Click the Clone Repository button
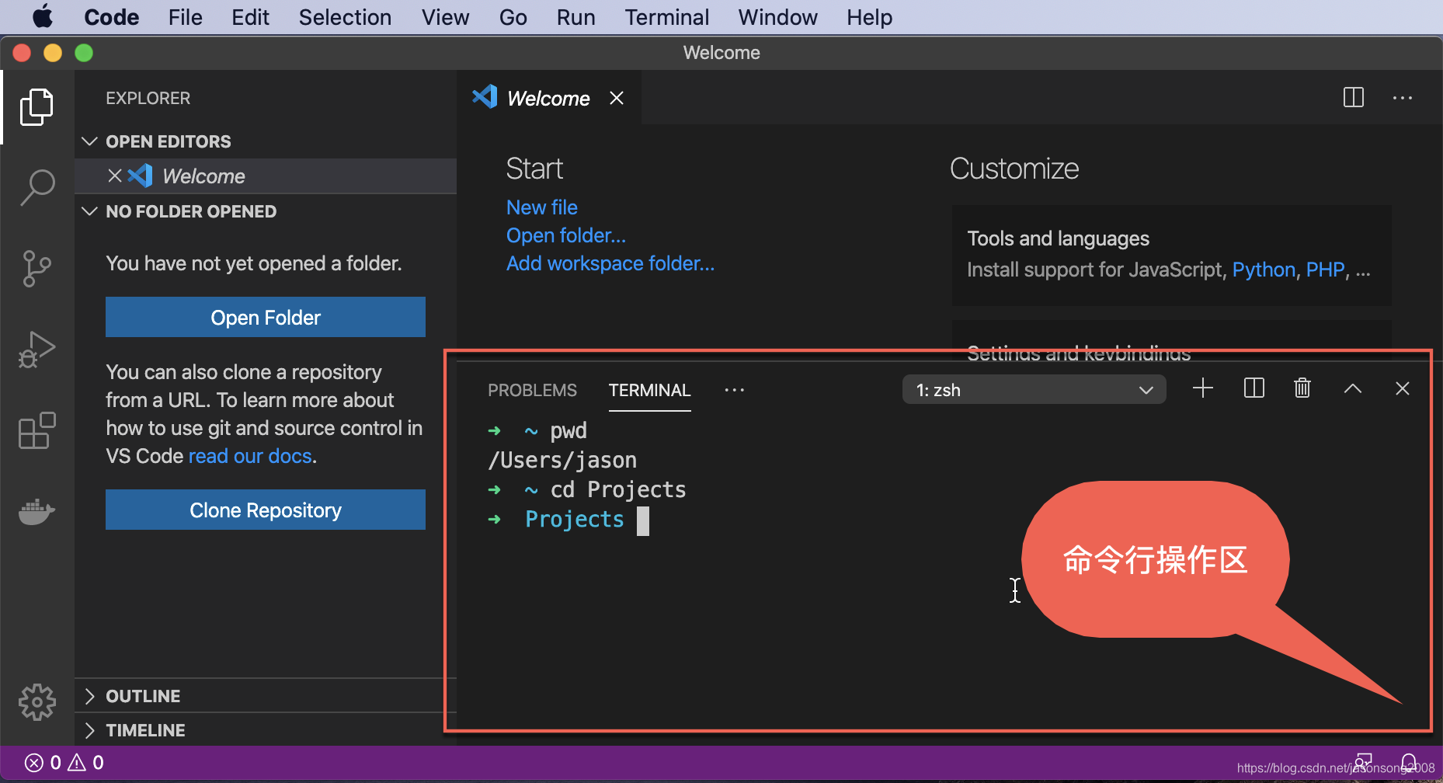Screen dimensions: 1443x783 [266, 510]
